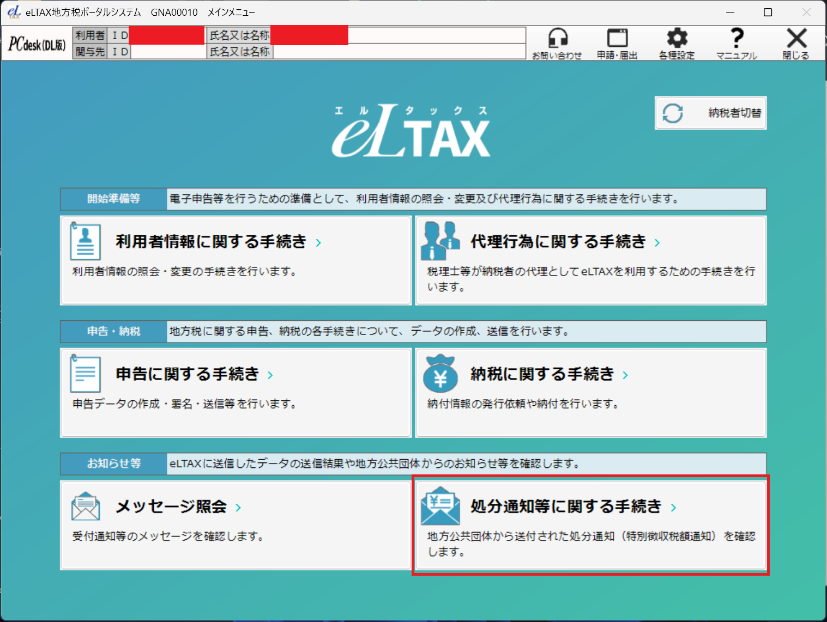Click the 申告 document icon
Image resolution: width=827 pixels, height=622 pixels.
pyautogui.click(x=85, y=373)
